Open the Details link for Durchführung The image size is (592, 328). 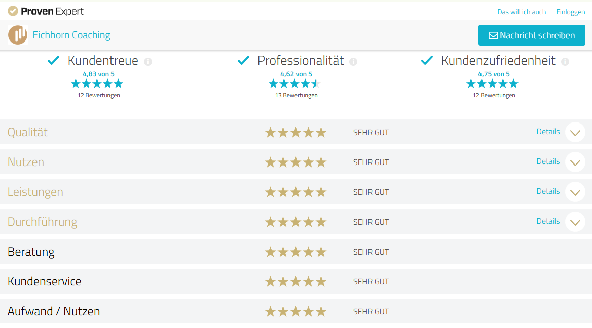coord(548,221)
